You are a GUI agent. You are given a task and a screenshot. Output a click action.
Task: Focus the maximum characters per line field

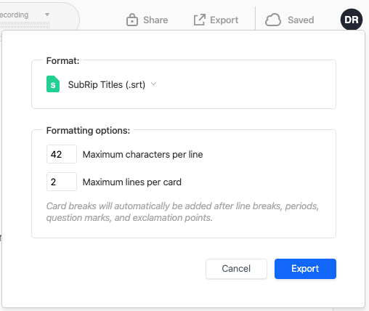(62, 154)
